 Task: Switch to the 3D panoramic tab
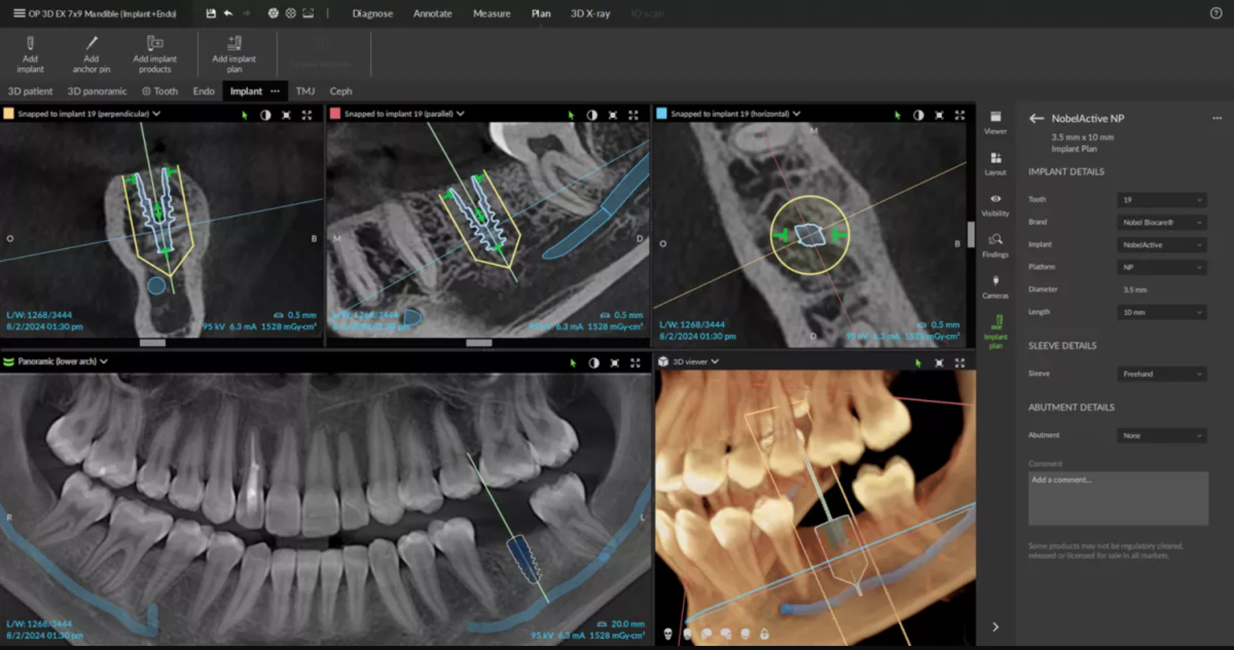pos(96,90)
